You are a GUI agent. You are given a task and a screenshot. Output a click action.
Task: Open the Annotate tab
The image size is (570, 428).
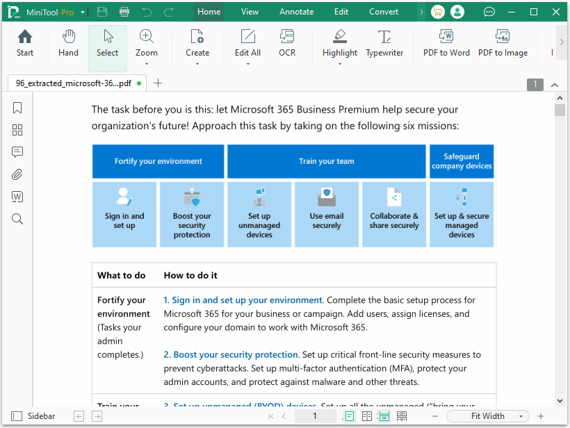pos(296,12)
